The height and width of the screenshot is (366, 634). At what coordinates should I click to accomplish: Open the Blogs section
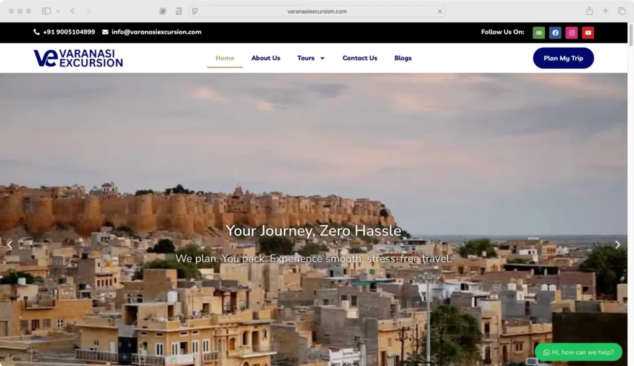[x=403, y=58]
